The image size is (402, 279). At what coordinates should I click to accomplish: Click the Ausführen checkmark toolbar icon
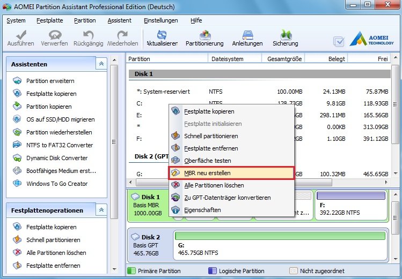(x=20, y=35)
